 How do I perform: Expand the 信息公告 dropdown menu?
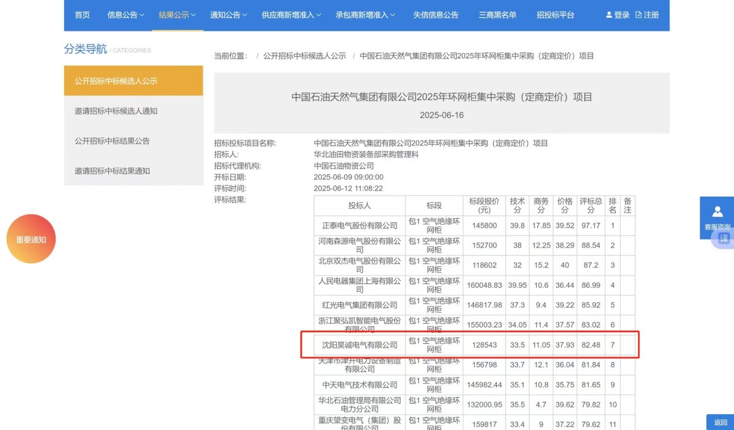(x=125, y=15)
